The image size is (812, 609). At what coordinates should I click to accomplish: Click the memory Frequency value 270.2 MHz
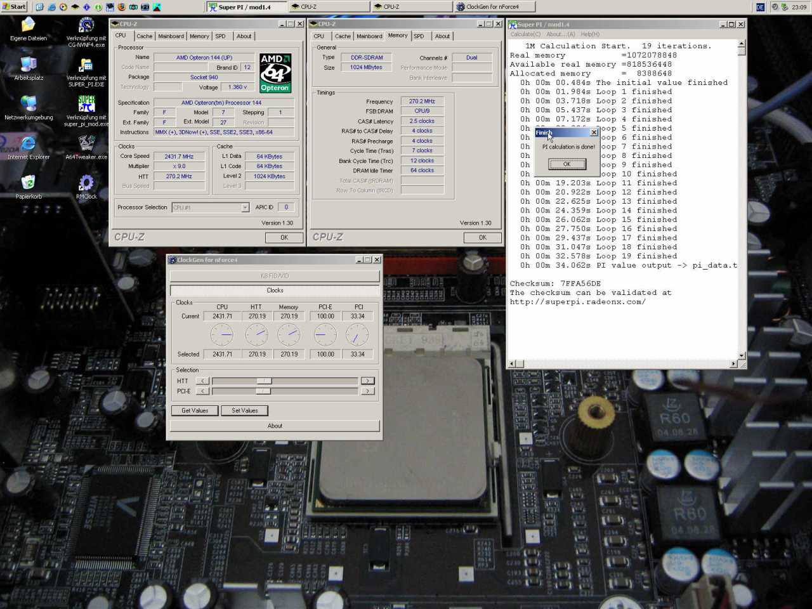tap(422, 101)
